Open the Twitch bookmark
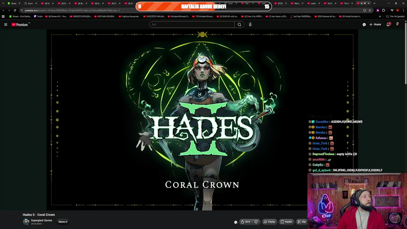Screen dimensions: 407x229 38,16
